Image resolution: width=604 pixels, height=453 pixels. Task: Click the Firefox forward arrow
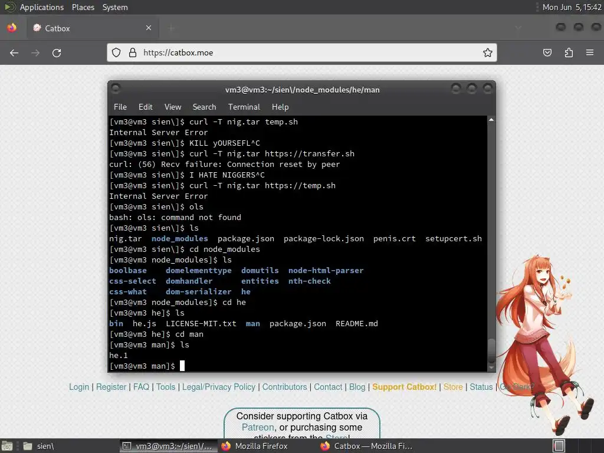[35, 52]
